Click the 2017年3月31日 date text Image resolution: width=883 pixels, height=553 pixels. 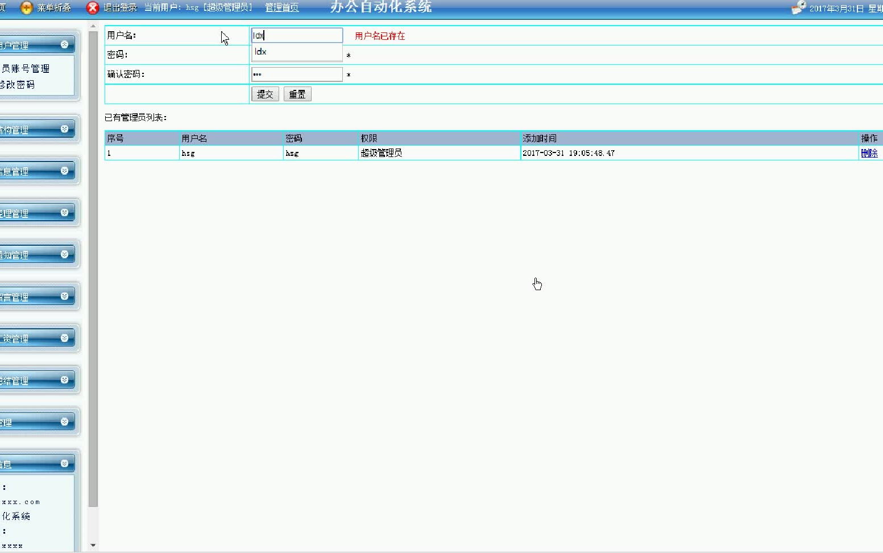click(x=836, y=9)
